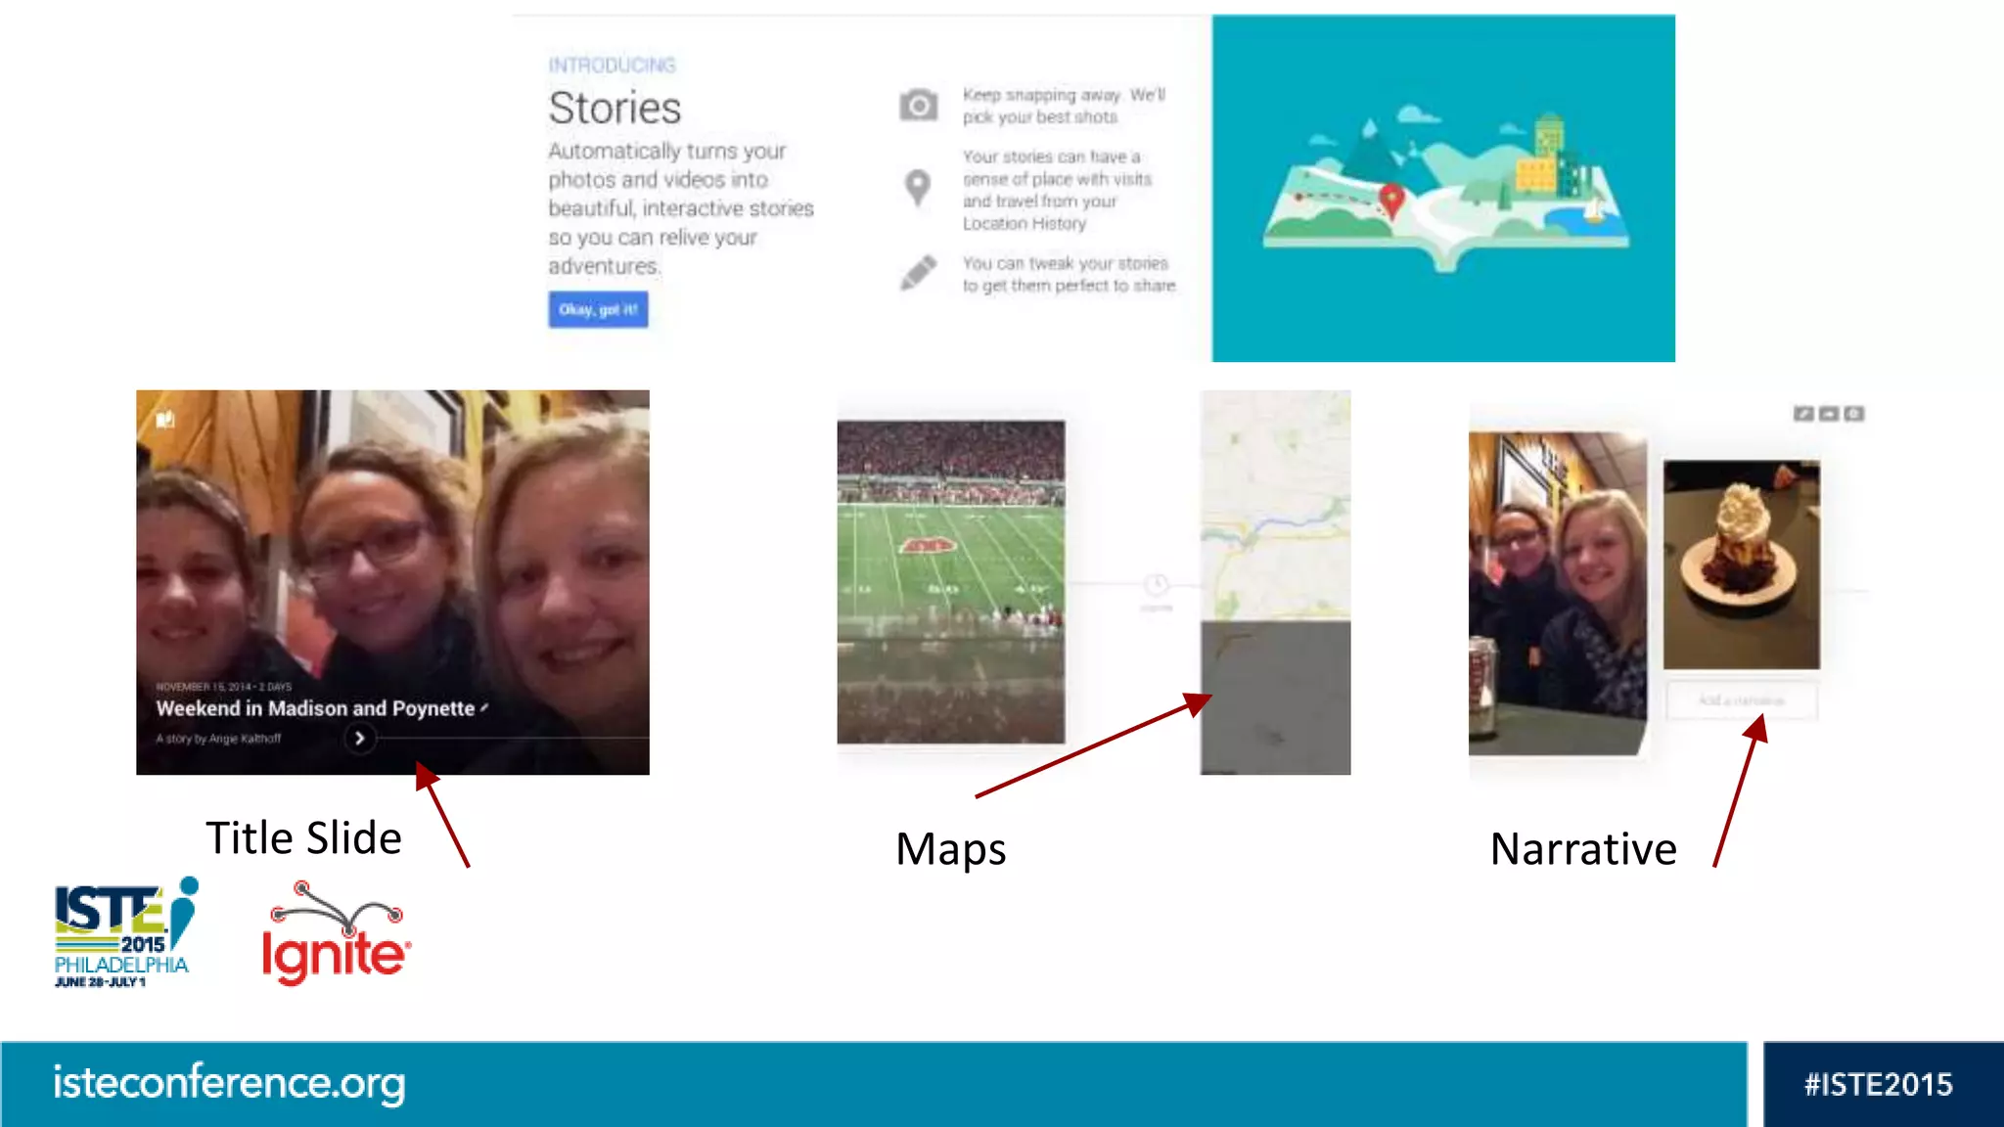Click the pencil edit icon above the dessert photo
Image resolution: width=2004 pixels, height=1127 pixels.
click(1803, 414)
